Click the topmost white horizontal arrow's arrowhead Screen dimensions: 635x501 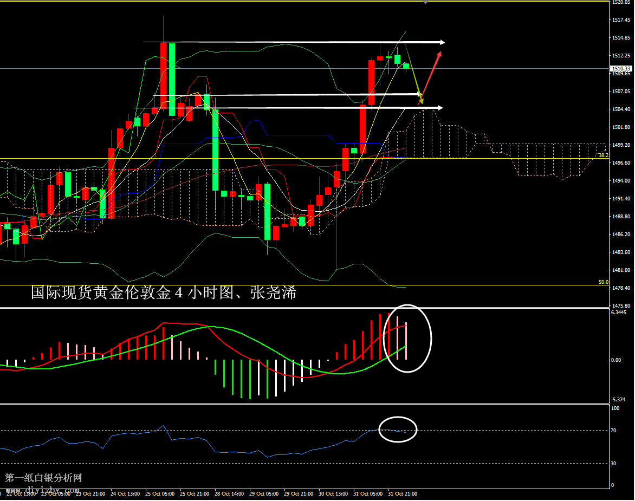pyautogui.click(x=441, y=42)
